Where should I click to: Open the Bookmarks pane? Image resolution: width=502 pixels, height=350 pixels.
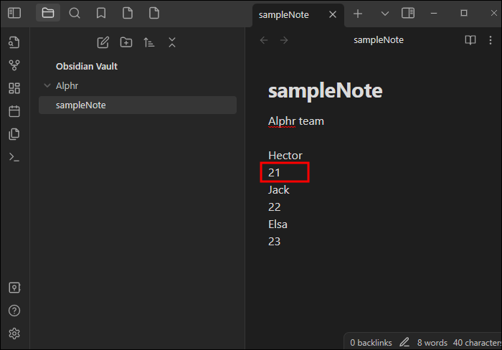point(101,13)
